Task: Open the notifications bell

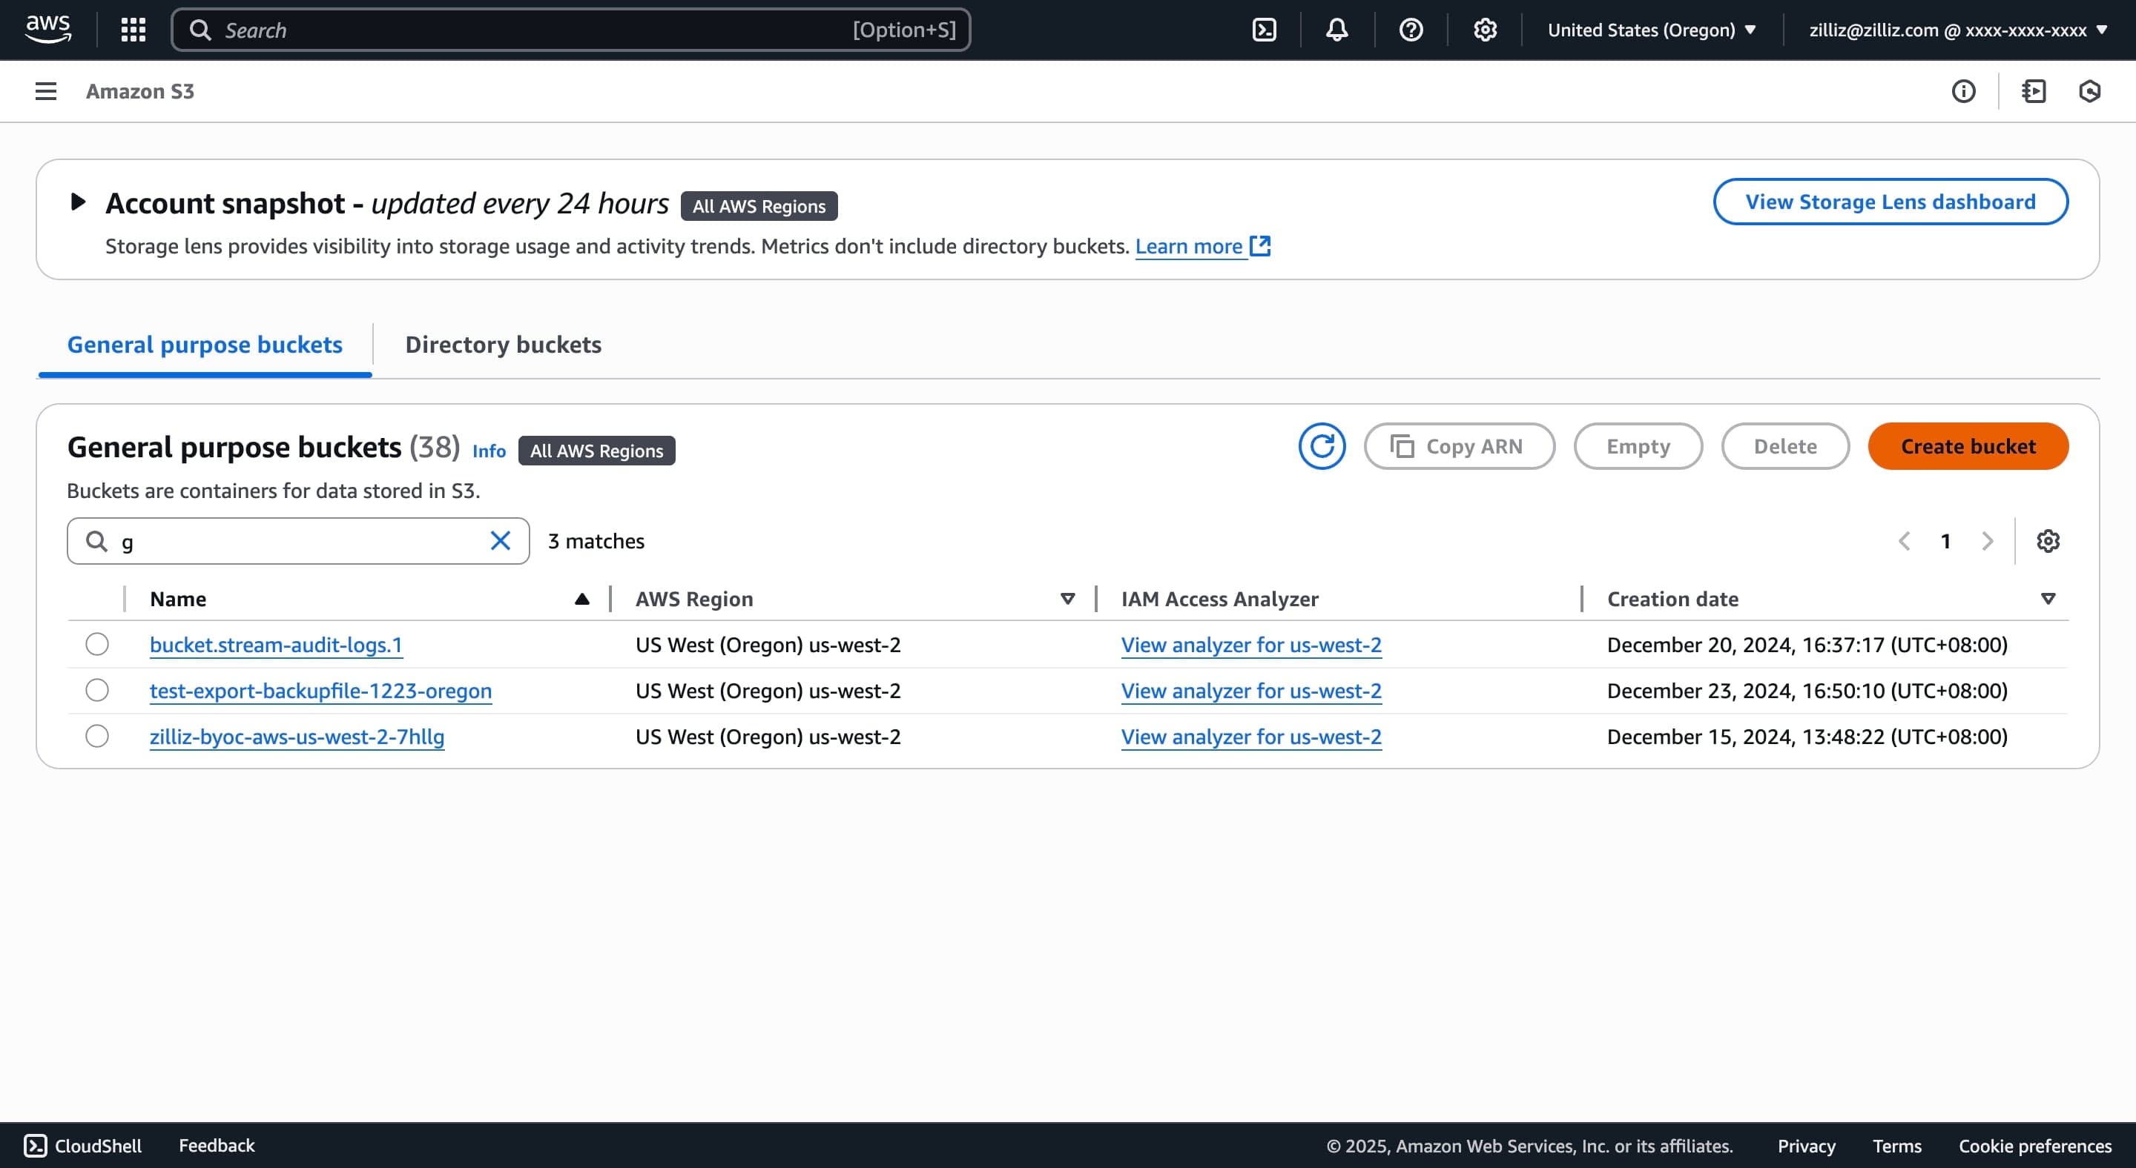Action: (x=1336, y=30)
